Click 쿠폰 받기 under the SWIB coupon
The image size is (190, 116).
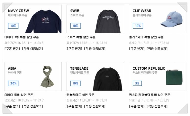coord(74,49)
